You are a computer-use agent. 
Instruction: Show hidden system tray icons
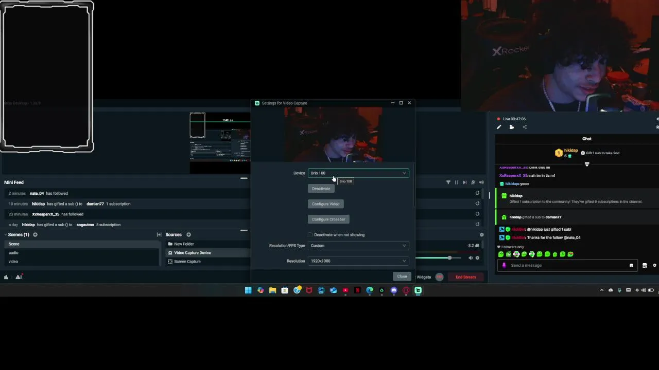(x=602, y=290)
